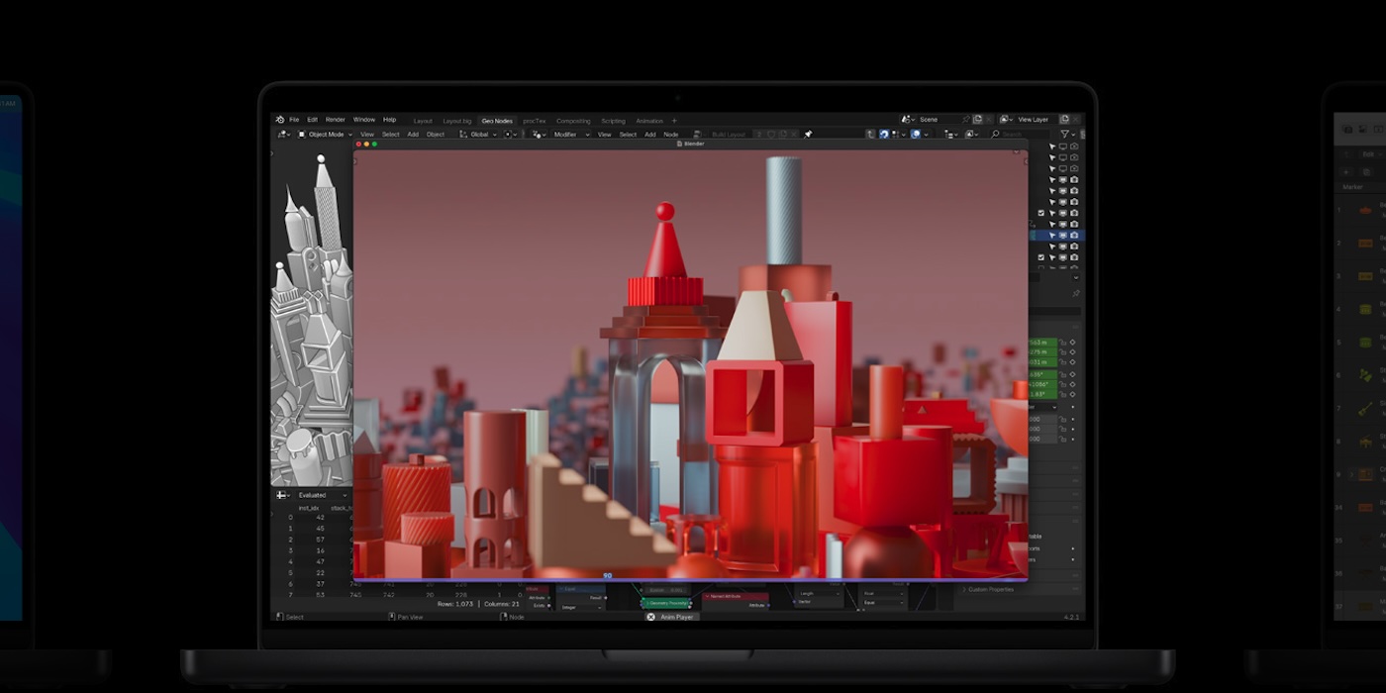Open the Global transform orientation dropdown
1386x693 pixels.
pos(479,135)
